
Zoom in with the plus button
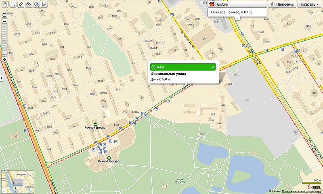4,59
